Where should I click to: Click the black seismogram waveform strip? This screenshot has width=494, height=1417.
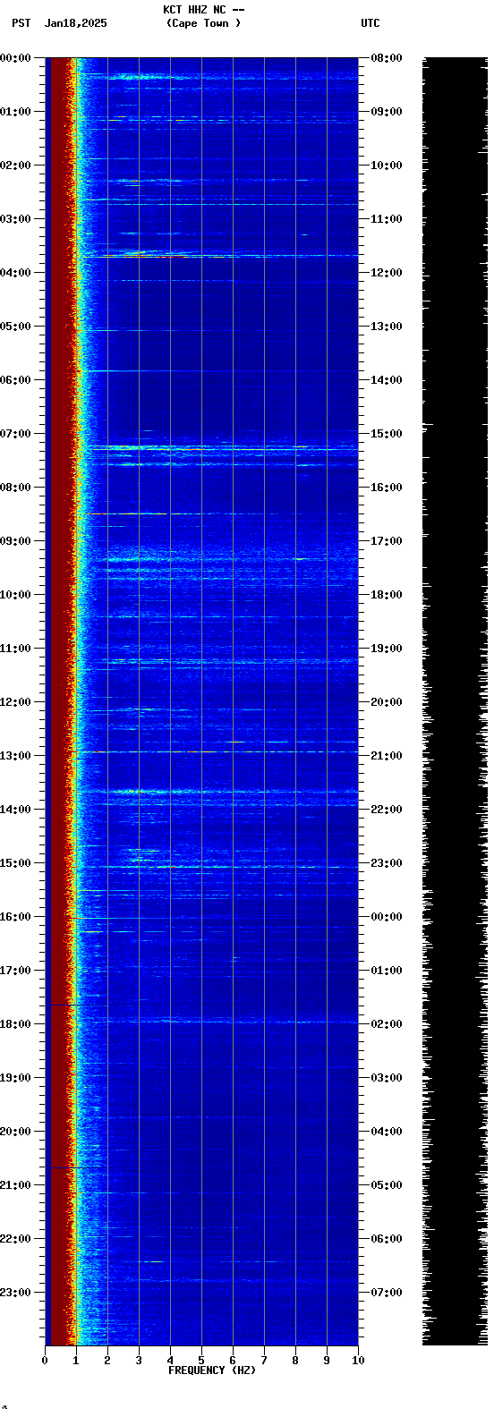click(456, 701)
